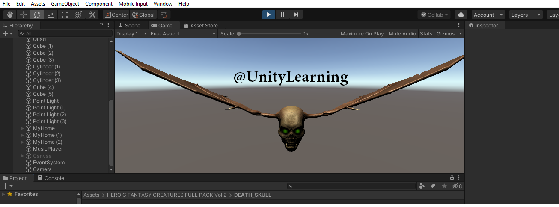Image resolution: width=559 pixels, height=207 pixels.
Task: Open the Project create plus menu
Action: (7, 186)
